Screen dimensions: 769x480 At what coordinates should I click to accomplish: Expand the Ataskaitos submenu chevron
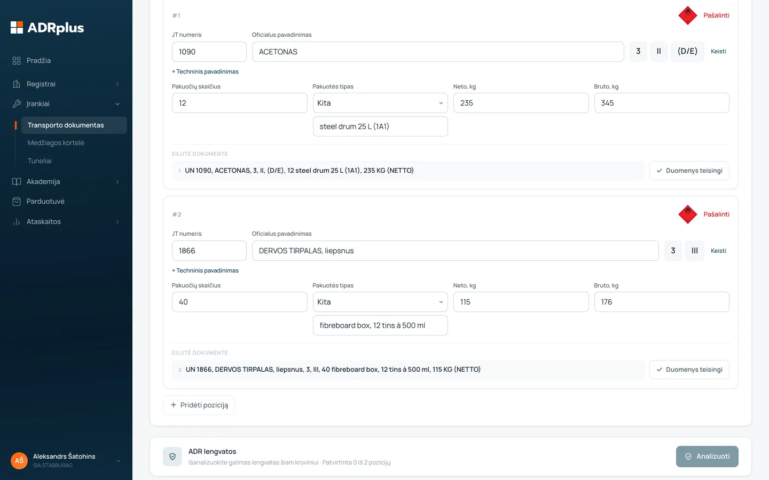tap(117, 222)
